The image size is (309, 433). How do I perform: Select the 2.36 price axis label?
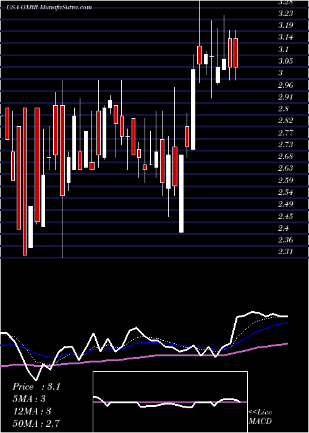click(286, 240)
